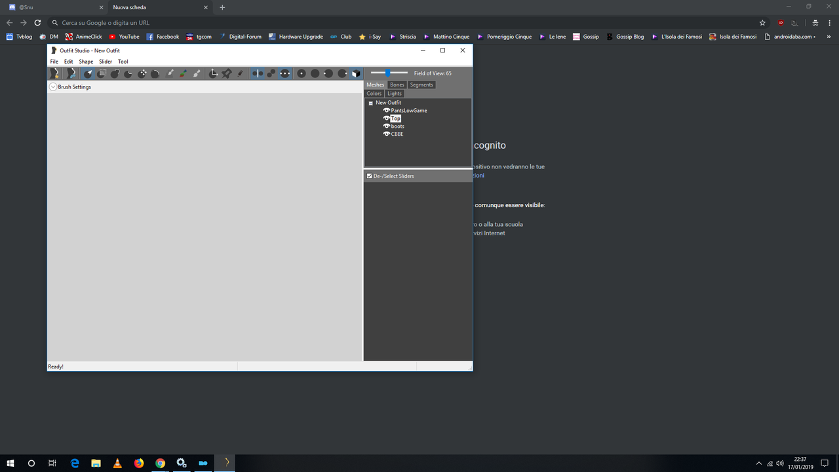
Task: Activate the Vertex edit pencil tool
Action: (240, 73)
